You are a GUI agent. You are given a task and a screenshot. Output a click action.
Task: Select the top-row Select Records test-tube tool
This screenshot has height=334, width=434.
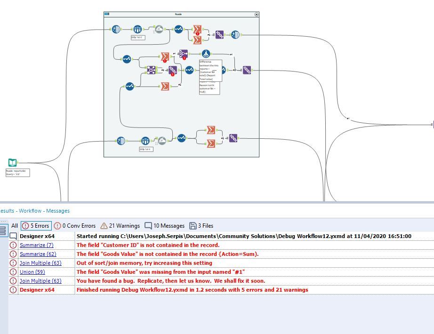pos(137,29)
